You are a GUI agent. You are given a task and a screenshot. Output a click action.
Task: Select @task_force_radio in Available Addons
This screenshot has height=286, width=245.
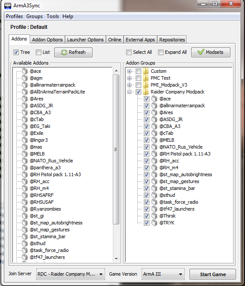point(49,250)
